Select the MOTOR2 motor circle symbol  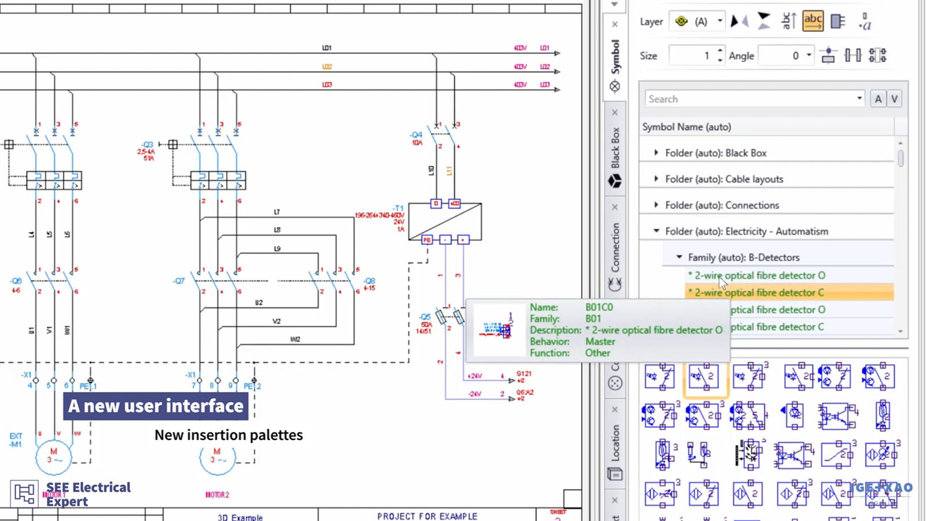pos(217,457)
